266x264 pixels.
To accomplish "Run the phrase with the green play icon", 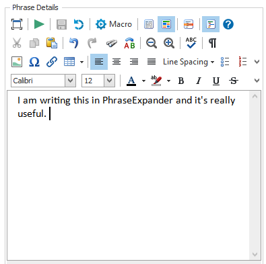I will click(x=39, y=24).
